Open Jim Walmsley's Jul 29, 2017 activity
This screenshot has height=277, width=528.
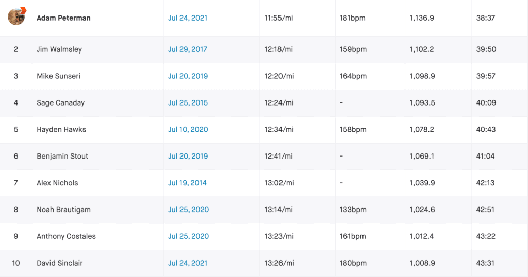coord(188,49)
